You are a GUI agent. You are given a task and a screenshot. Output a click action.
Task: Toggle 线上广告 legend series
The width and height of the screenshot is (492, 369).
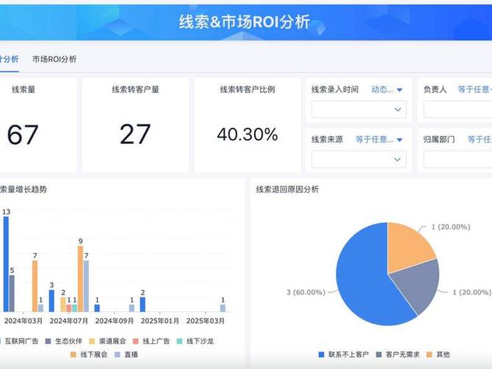151,341
